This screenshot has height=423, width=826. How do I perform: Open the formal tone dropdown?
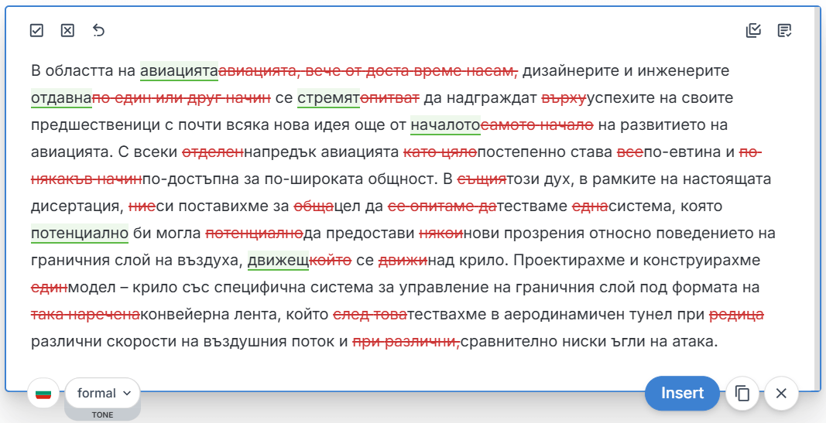pos(103,393)
